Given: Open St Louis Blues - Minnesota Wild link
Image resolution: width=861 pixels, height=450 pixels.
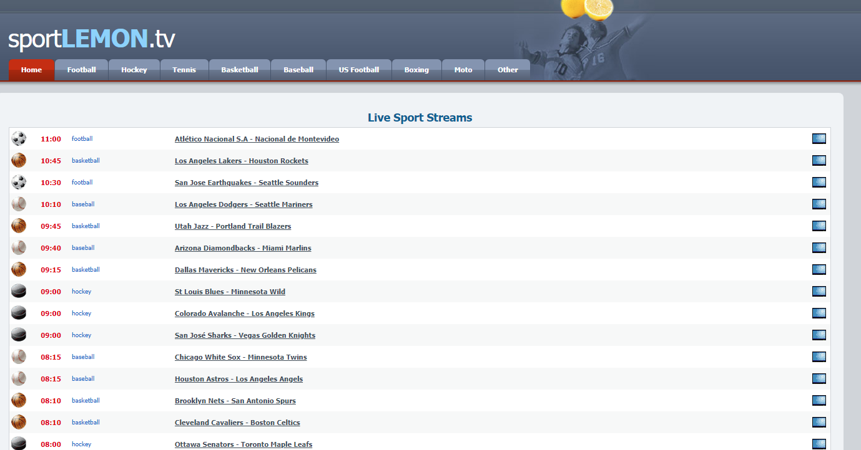Looking at the screenshot, I should [230, 292].
